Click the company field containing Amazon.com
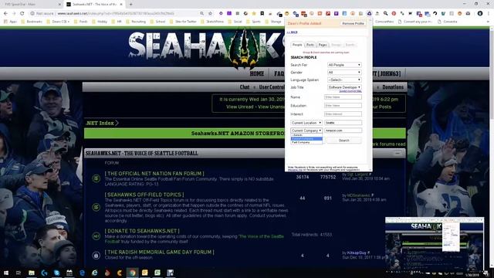Viewport: 494px width, 278px height. [343, 131]
